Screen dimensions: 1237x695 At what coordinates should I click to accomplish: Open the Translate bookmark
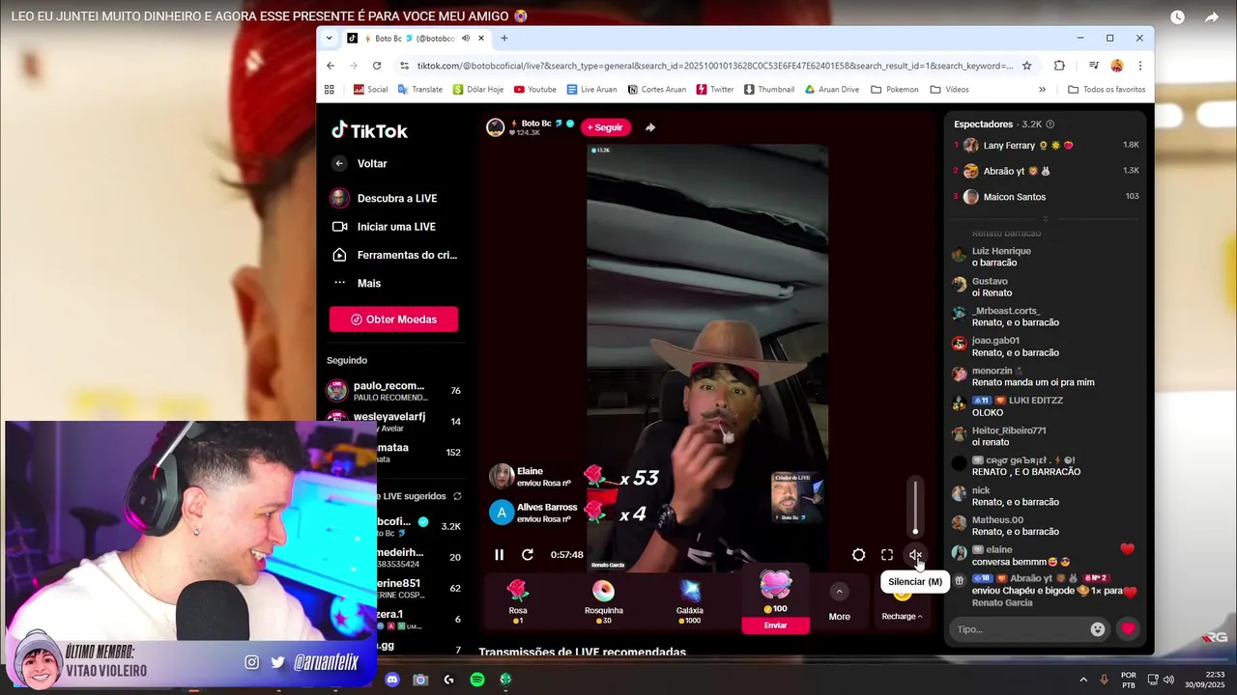coord(419,90)
